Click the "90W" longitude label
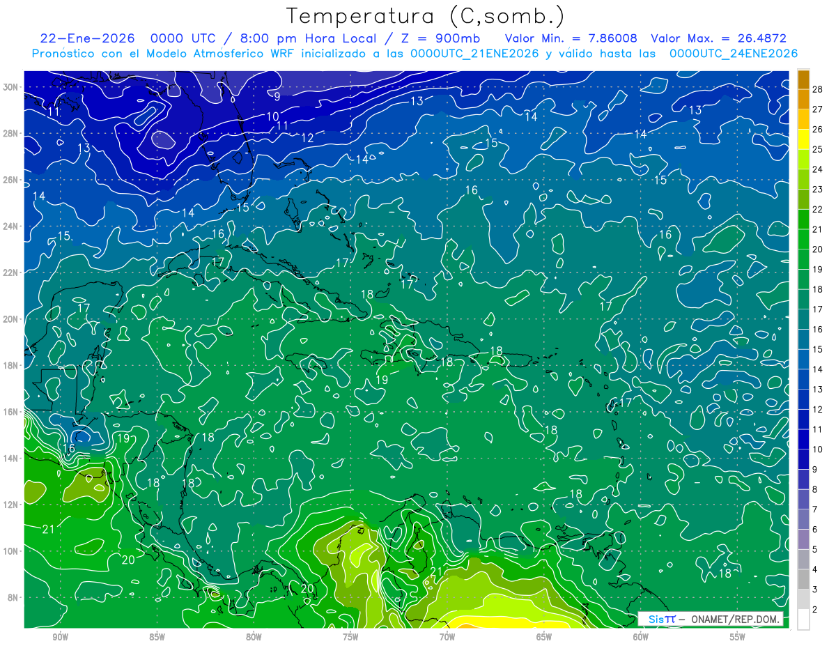 [x=61, y=637]
